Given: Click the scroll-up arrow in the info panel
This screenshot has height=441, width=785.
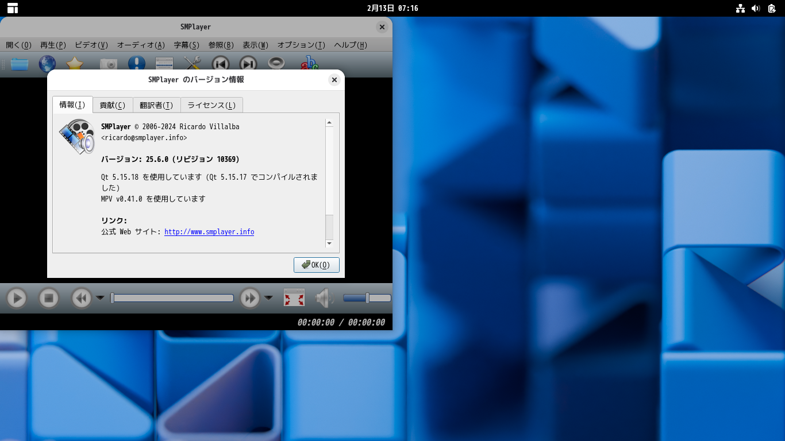Looking at the screenshot, I should pos(329,122).
